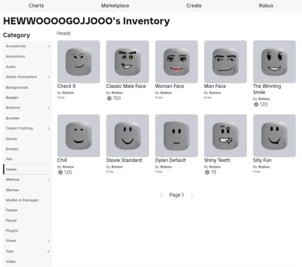Expand the Classic Clothing chevron
The image size is (302, 267).
(49, 128)
